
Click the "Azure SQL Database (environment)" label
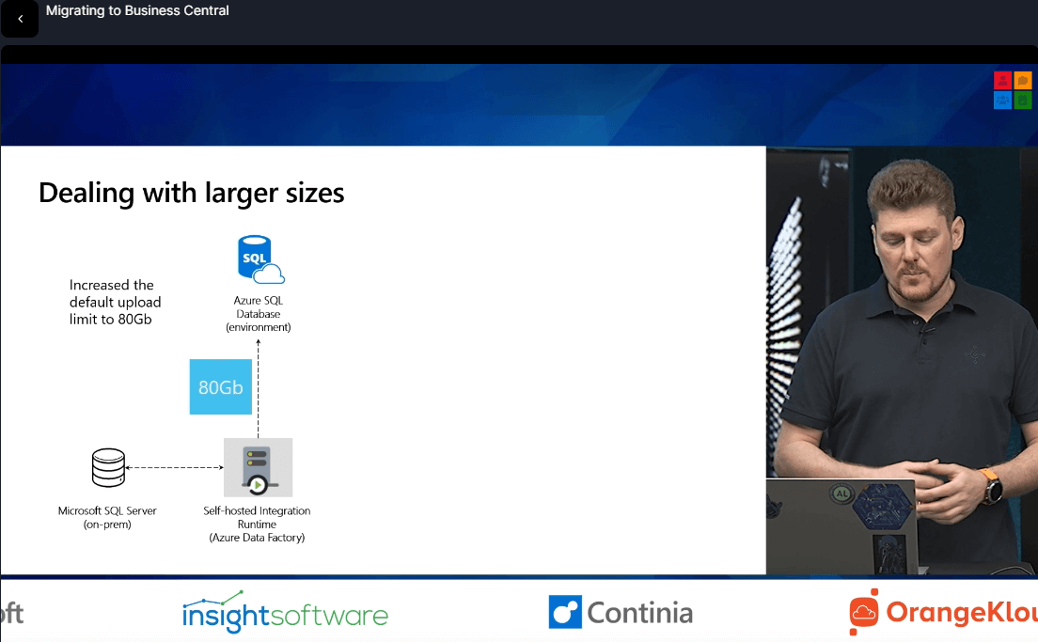(259, 314)
